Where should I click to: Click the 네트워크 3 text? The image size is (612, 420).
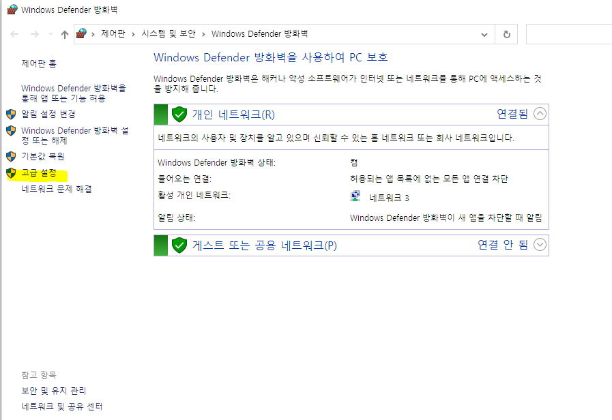(389, 198)
